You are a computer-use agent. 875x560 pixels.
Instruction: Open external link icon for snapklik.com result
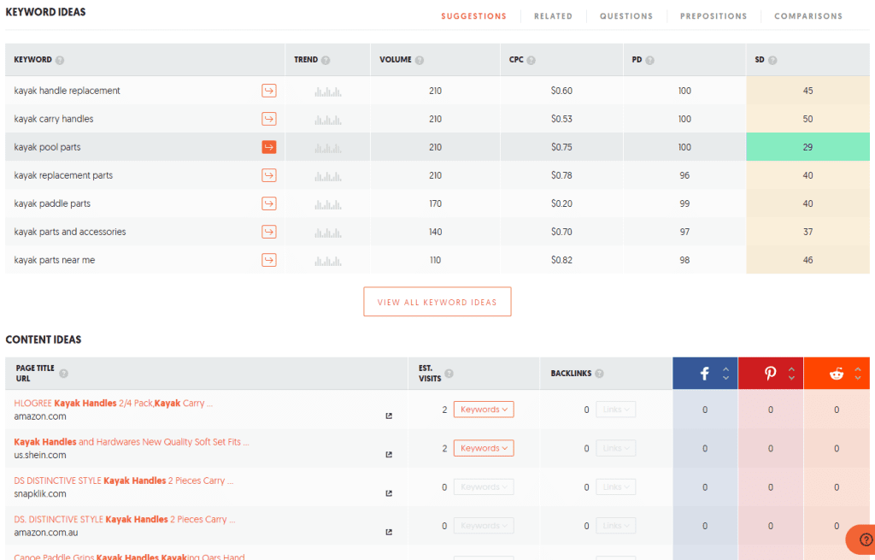[389, 493]
